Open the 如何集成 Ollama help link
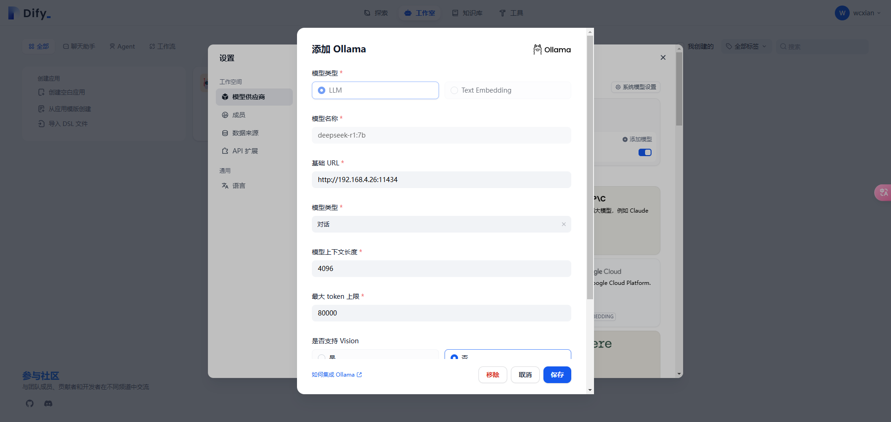 337,375
